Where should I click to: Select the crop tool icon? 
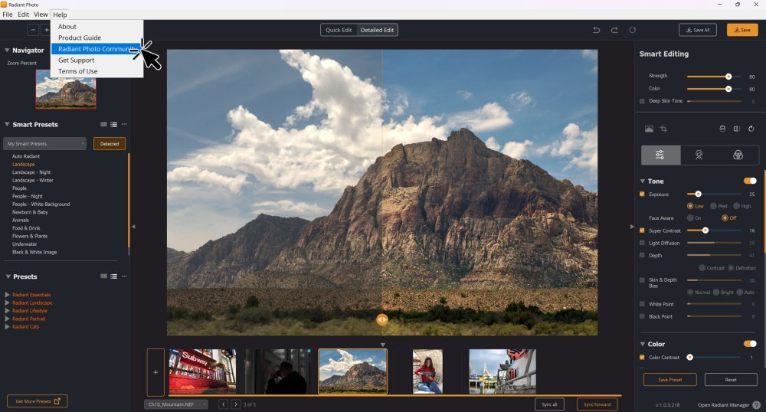(663, 129)
